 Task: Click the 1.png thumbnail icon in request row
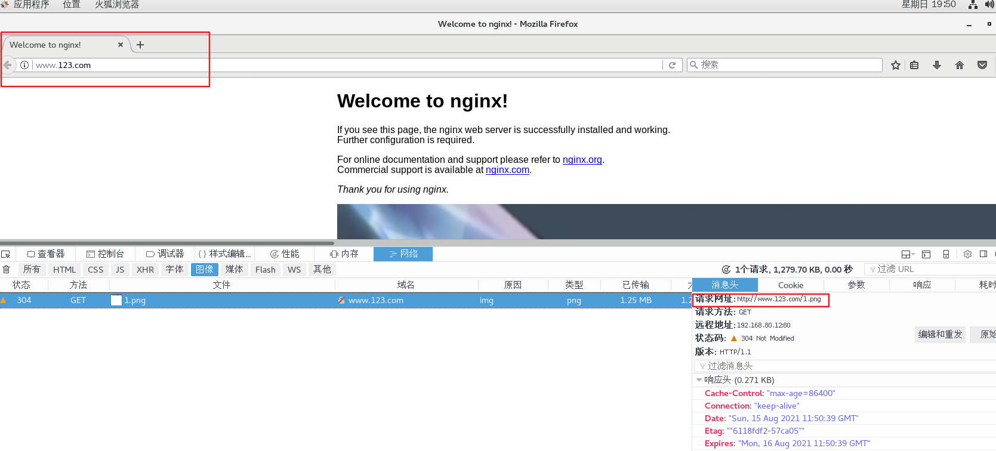(116, 301)
